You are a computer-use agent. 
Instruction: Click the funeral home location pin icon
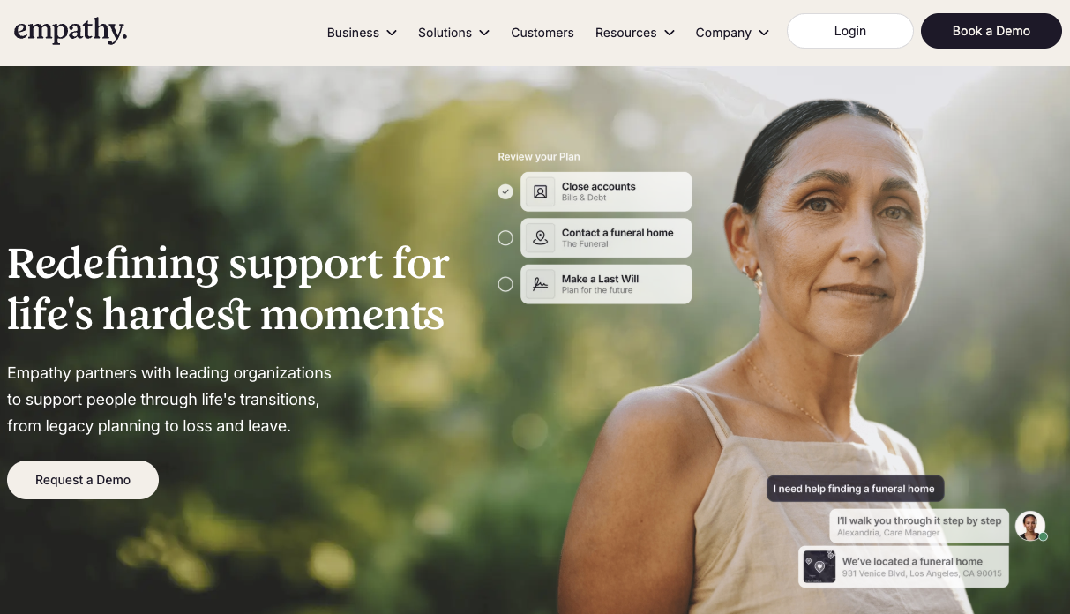click(x=541, y=238)
